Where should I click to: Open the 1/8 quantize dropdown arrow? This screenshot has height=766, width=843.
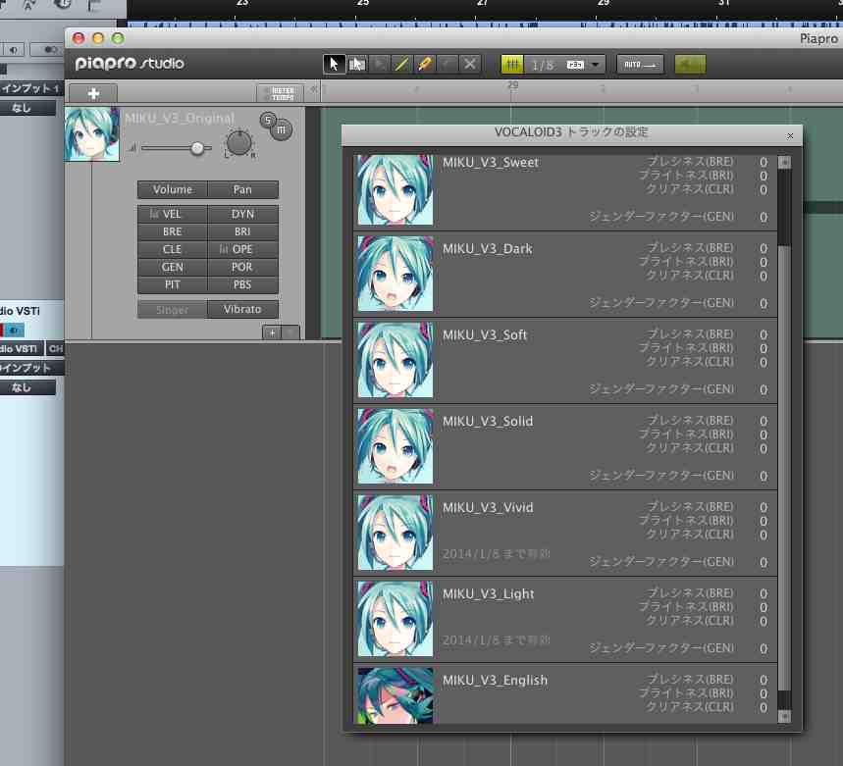click(595, 65)
